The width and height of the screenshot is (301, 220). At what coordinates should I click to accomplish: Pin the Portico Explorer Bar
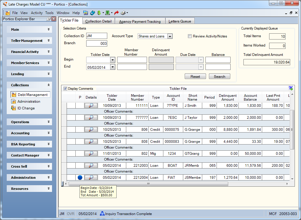(x=49, y=19)
